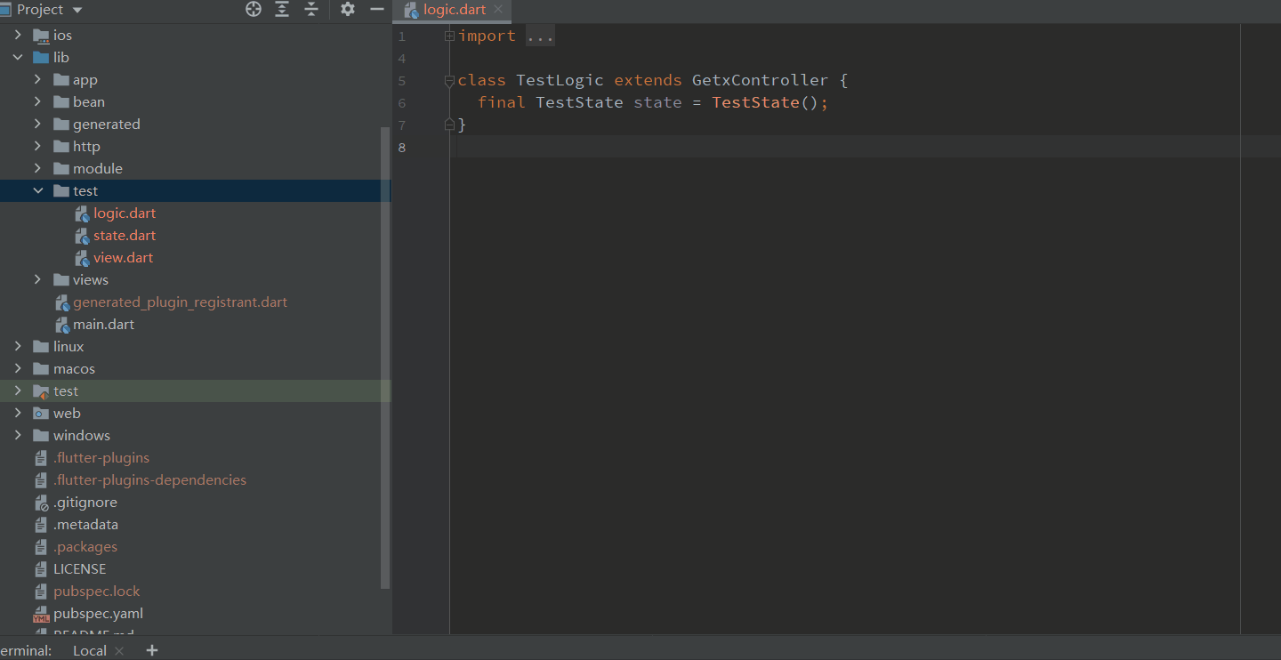
Task: Click the web folder icon
Action: click(41, 413)
